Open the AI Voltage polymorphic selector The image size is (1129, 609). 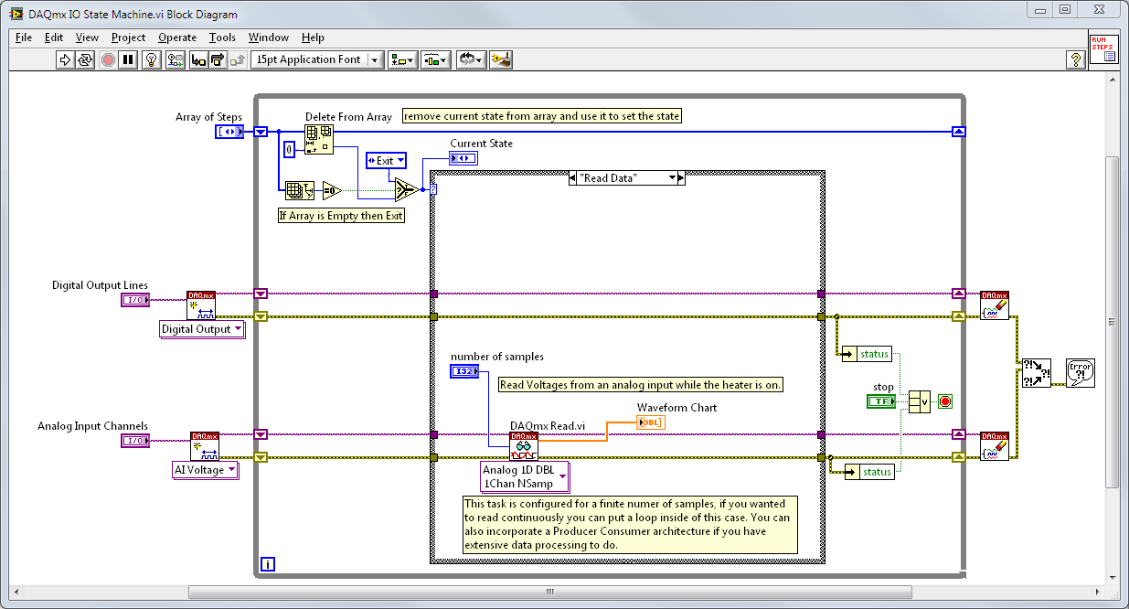point(207,470)
